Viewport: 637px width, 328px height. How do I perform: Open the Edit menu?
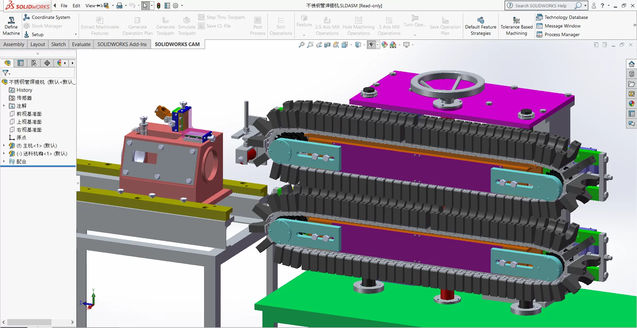tap(76, 6)
